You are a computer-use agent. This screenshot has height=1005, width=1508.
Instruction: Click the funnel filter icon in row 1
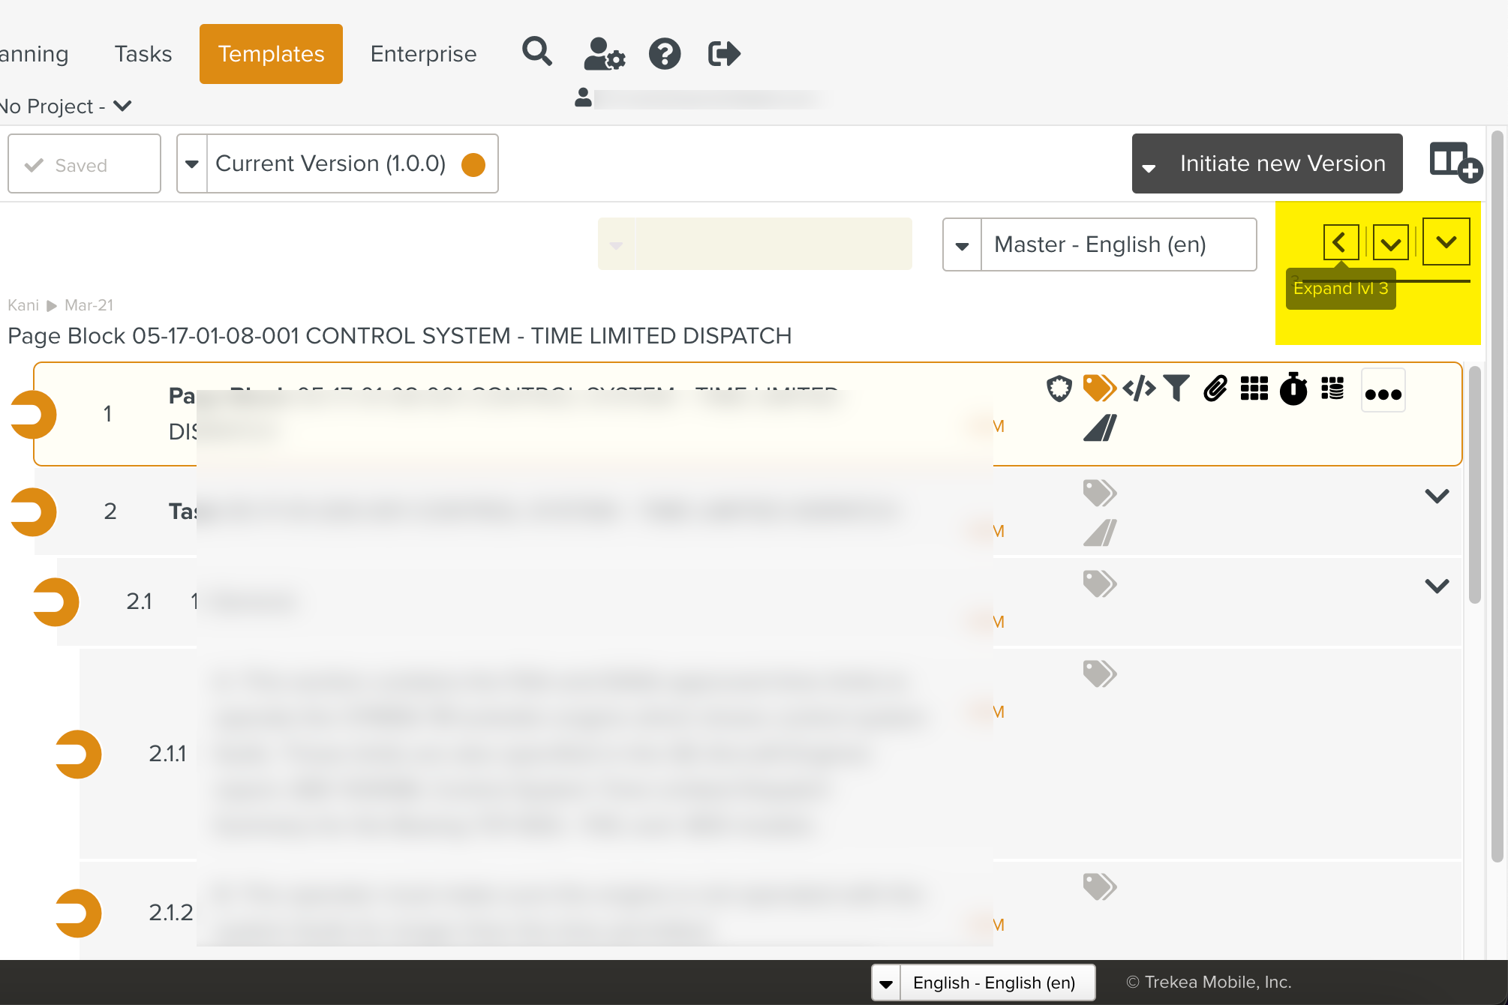click(1177, 388)
